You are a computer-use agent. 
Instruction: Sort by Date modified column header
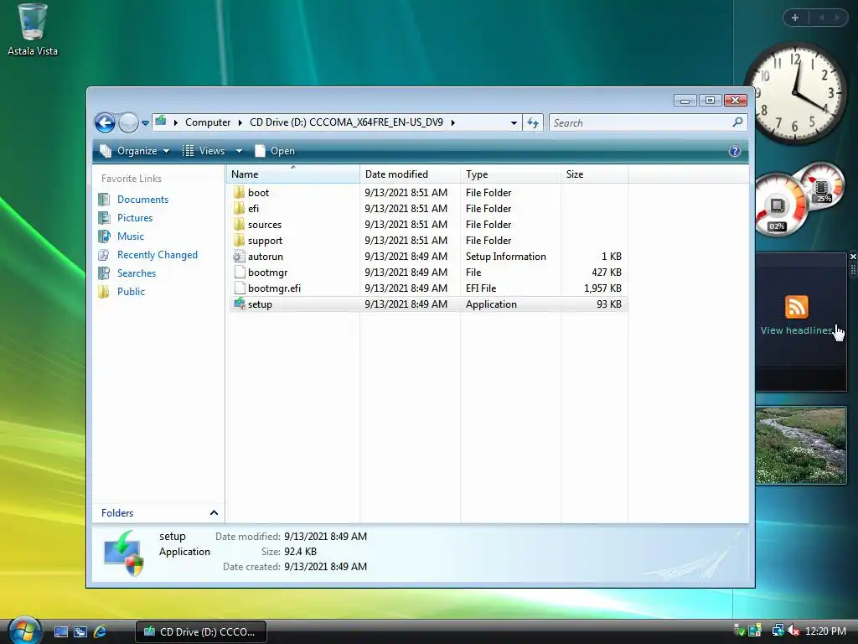pos(410,174)
